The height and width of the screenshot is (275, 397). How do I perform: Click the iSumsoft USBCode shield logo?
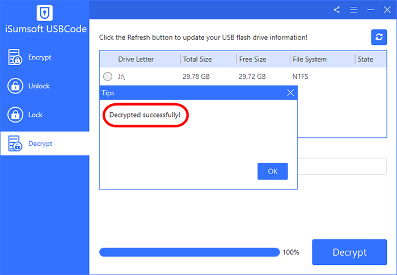click(x=45, y=12)
